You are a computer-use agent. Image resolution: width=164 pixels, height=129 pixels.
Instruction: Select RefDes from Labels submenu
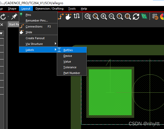click(68, 50)
